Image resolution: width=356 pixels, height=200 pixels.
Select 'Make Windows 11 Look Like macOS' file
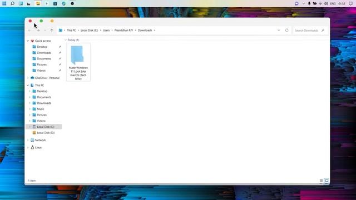click(x=78, y=62)
